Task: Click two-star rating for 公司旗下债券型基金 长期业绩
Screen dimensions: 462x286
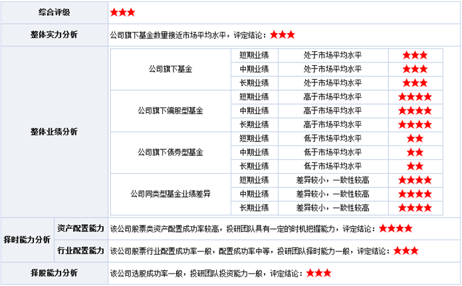Action: 415,166
